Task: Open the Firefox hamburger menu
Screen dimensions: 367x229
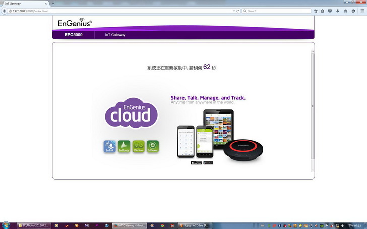Action: point(361,11)
